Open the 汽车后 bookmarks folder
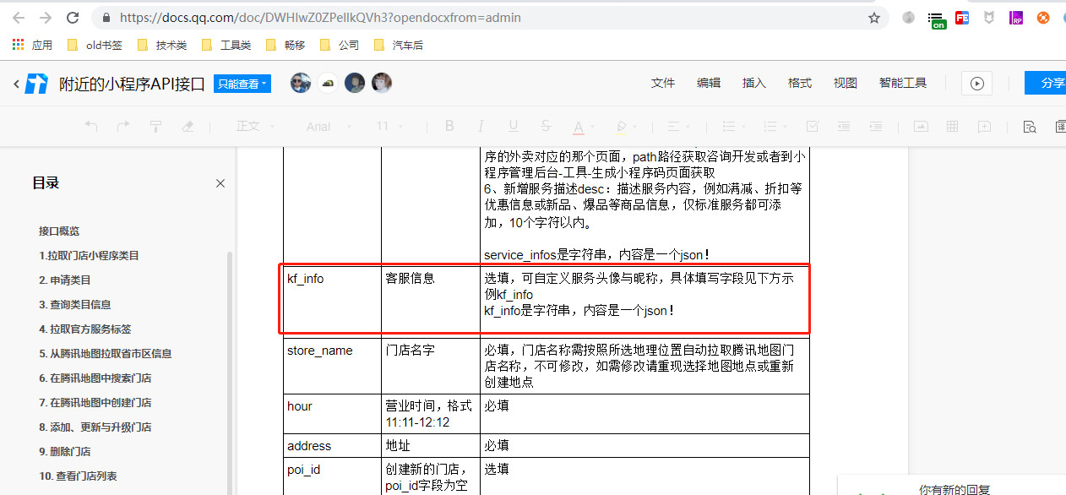1066x495 pixels. (x=399, y=45)
